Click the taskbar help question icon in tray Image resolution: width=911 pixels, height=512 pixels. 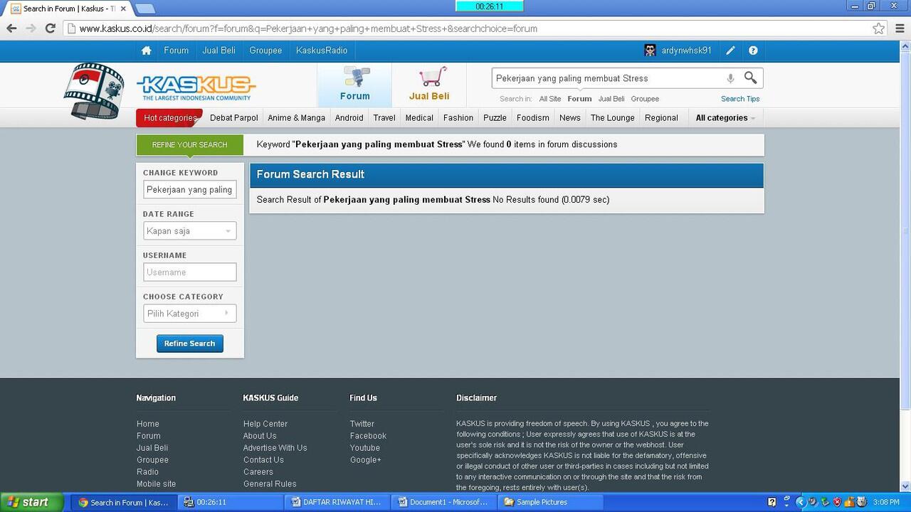coord(772,502)
